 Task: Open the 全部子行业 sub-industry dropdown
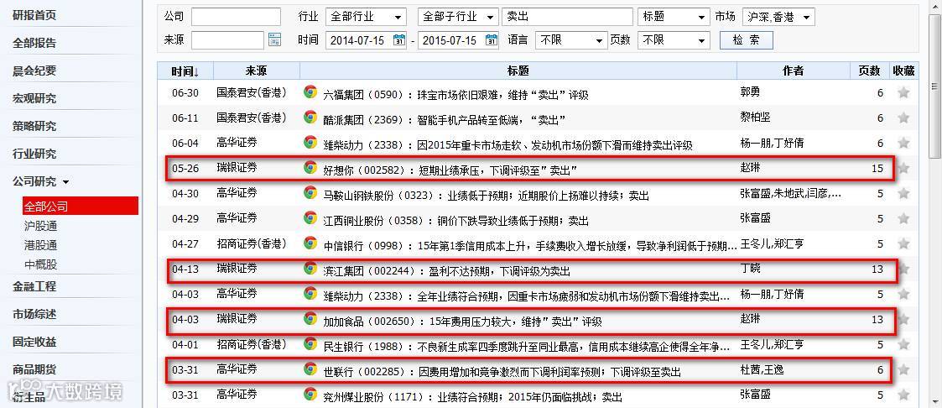pos(458,17)
